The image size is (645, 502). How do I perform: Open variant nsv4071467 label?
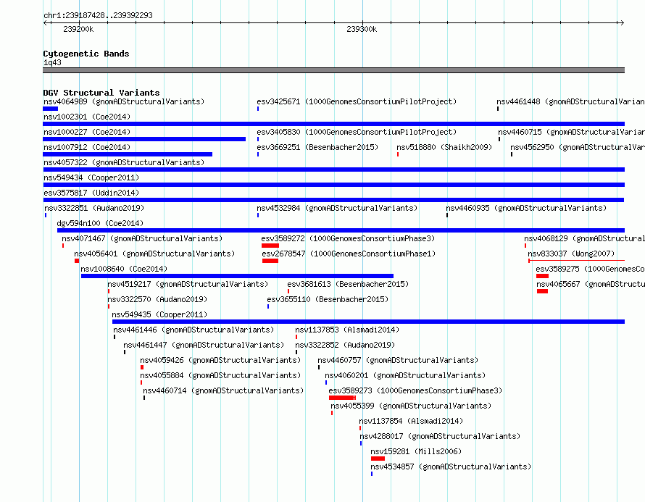click(142, 238)
